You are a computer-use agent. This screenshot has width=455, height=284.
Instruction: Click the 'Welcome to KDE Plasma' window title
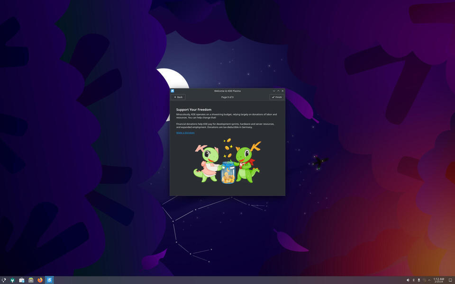pos(227,91)
